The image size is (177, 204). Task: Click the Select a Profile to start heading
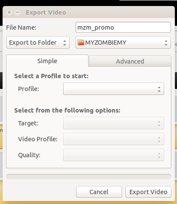51,76
